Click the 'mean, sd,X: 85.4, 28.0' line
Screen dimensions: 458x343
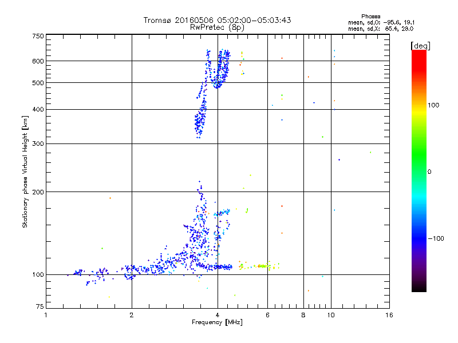(381, 29)
